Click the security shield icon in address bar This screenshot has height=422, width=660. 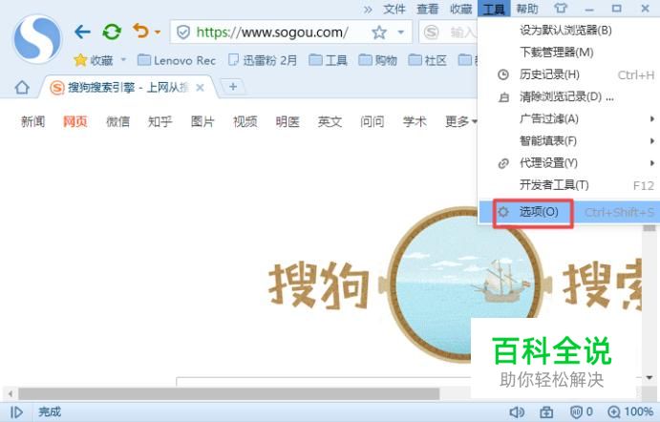click(183, 32)
